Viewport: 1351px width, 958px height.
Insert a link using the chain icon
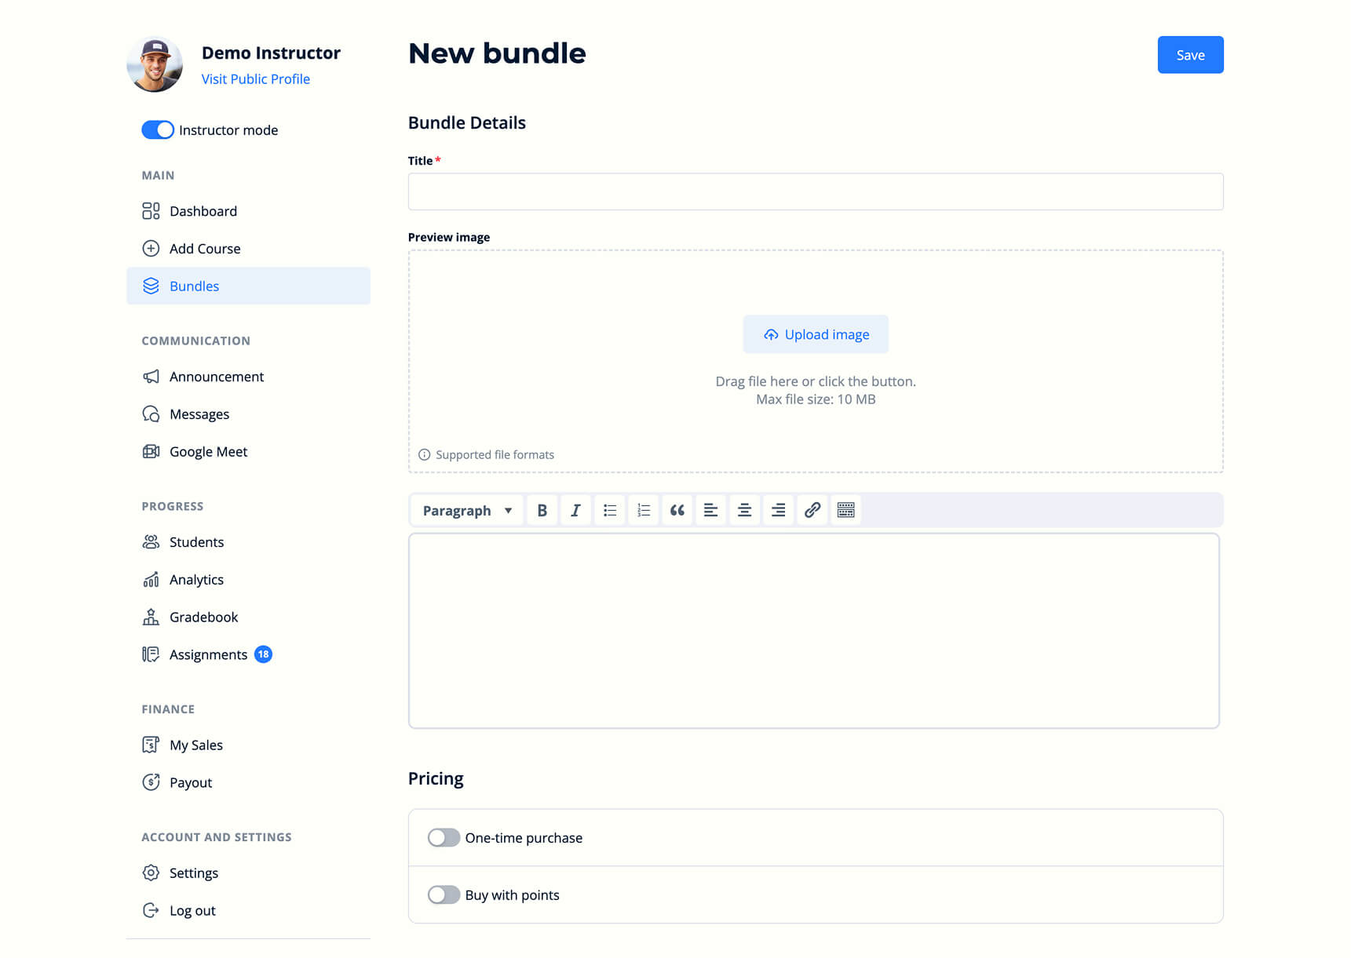(812, 511)
